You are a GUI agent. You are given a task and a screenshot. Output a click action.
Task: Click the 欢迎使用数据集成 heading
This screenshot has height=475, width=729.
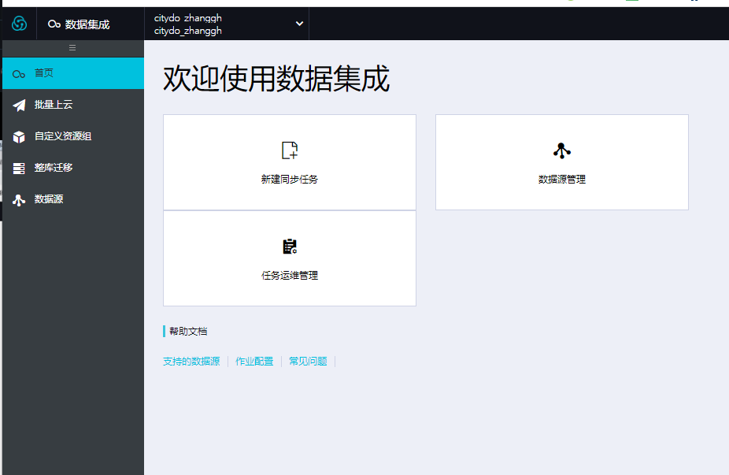coord(276,79)
